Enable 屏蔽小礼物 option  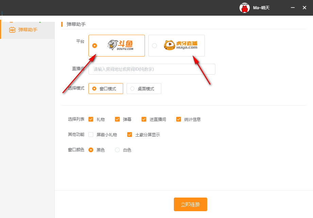[x=91, y=135]
